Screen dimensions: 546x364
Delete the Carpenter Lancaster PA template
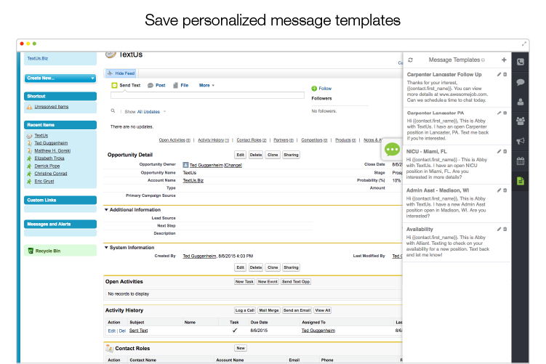pos(505,113)
